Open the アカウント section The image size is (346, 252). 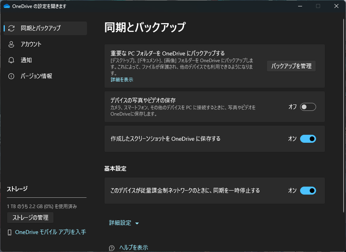click(x=45, y=44)
